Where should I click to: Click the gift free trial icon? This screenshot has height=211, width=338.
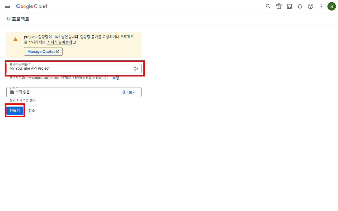pos(279,6)
